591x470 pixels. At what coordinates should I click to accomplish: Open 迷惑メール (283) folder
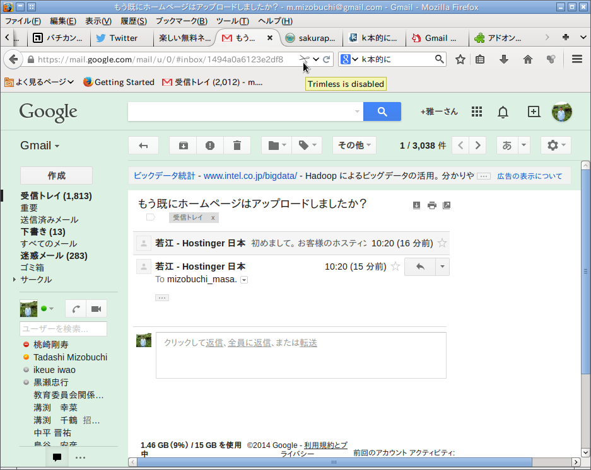(54, 256)
